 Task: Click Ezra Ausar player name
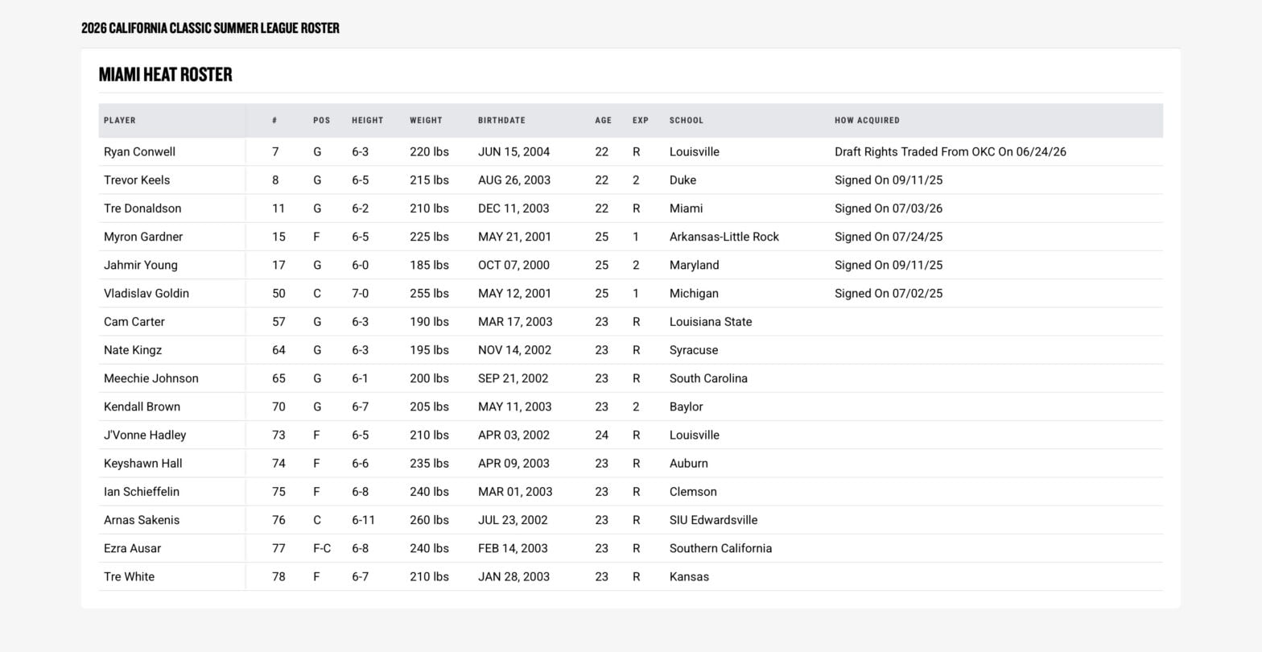[x=132, y=549]
